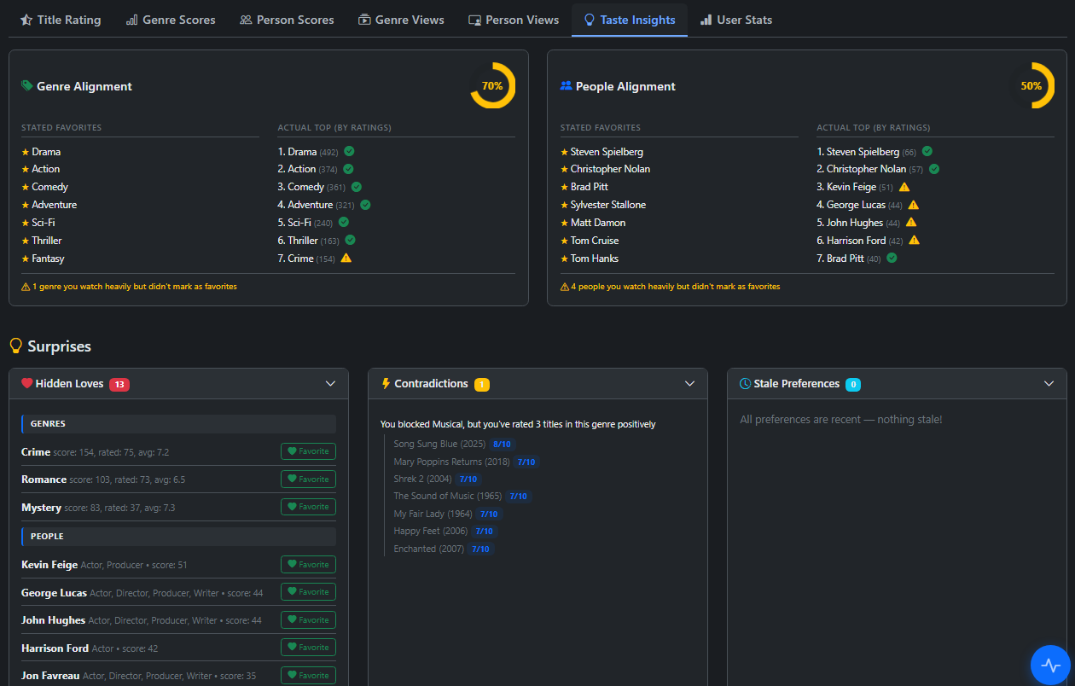Screen dimensions: 1075x686
Task: Collapse the Contradictions panel chevron
Action: pos(690,384)
